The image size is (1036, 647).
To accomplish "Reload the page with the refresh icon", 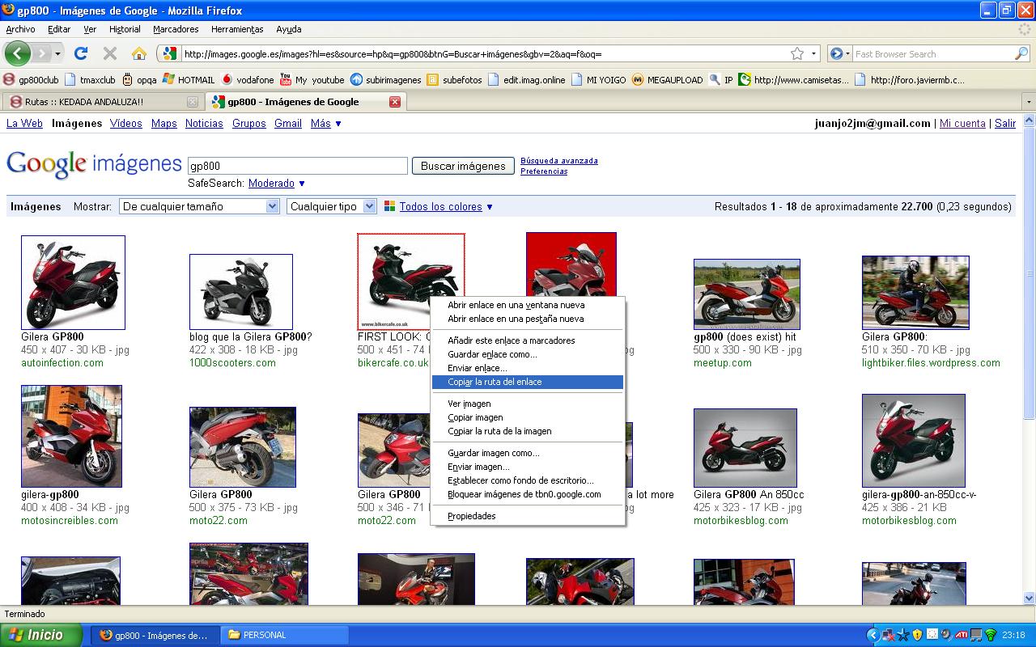I will pos(80,54).
